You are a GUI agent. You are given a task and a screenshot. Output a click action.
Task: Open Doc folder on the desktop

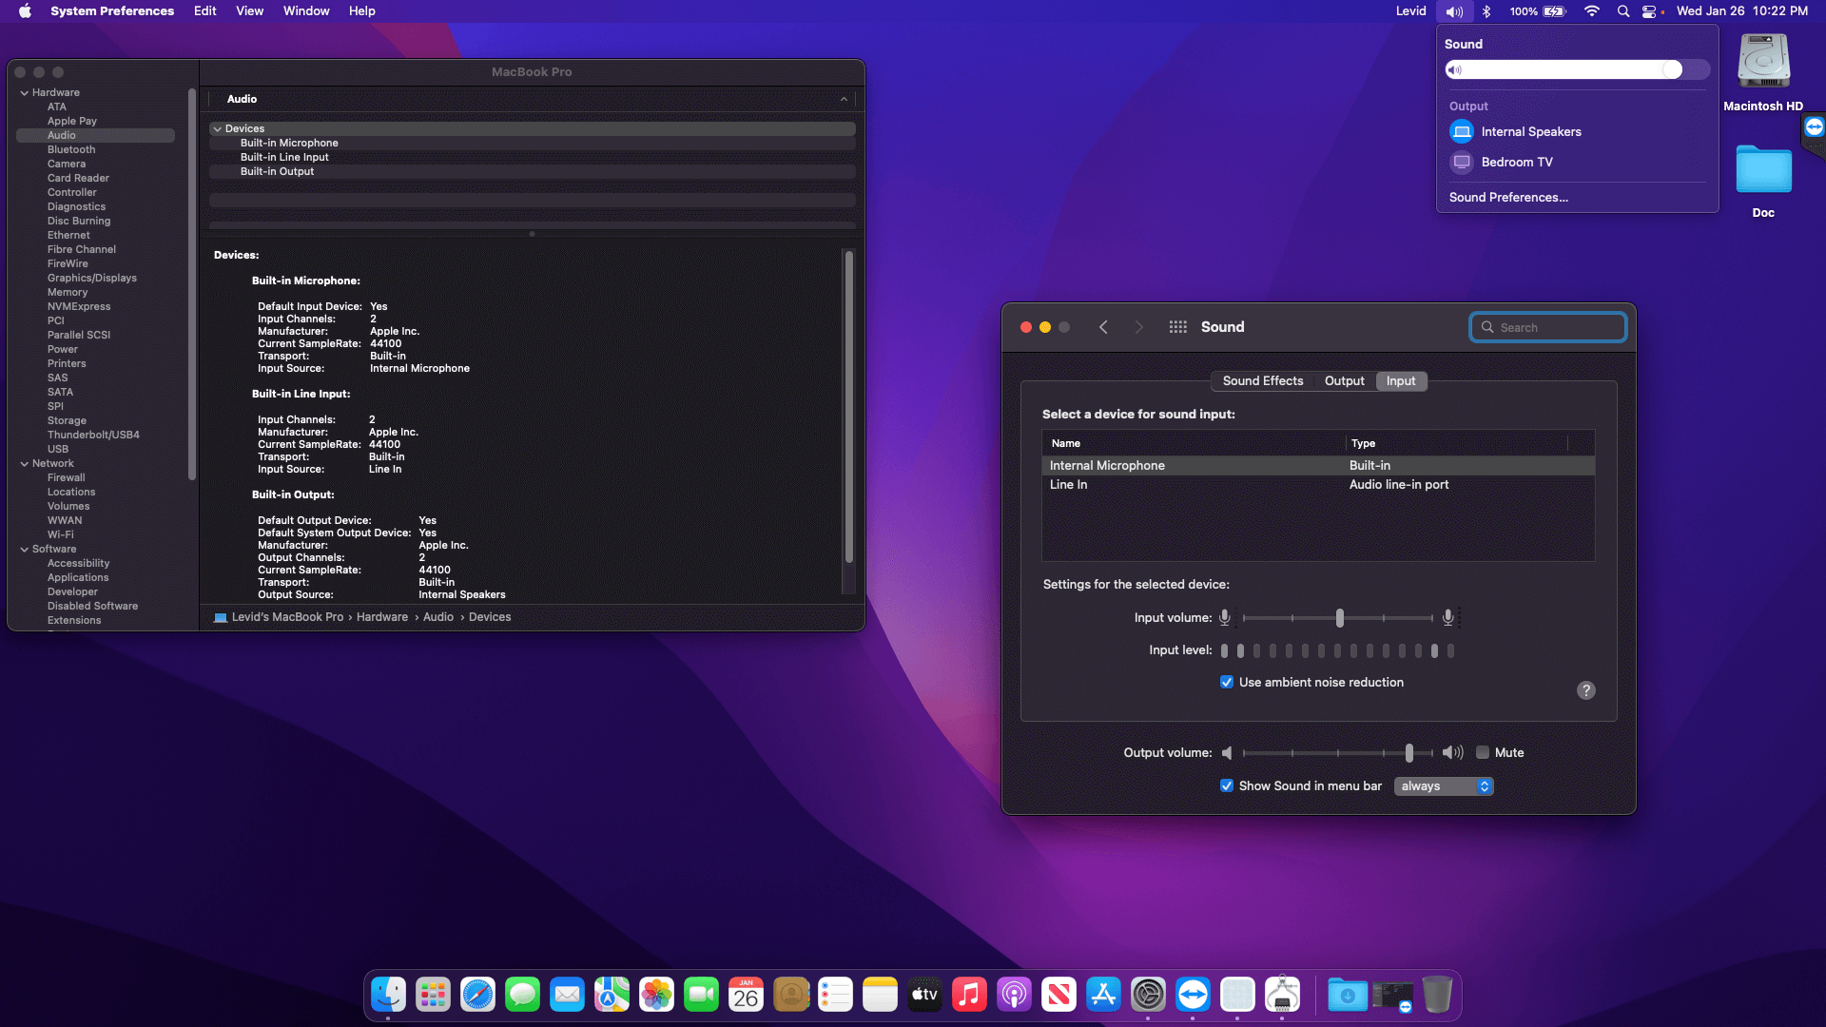click(x=1763, y=170)
